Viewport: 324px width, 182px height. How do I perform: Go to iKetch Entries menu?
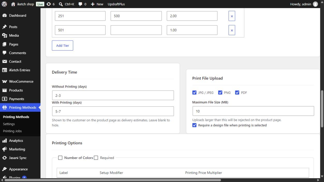pos(20,70)
